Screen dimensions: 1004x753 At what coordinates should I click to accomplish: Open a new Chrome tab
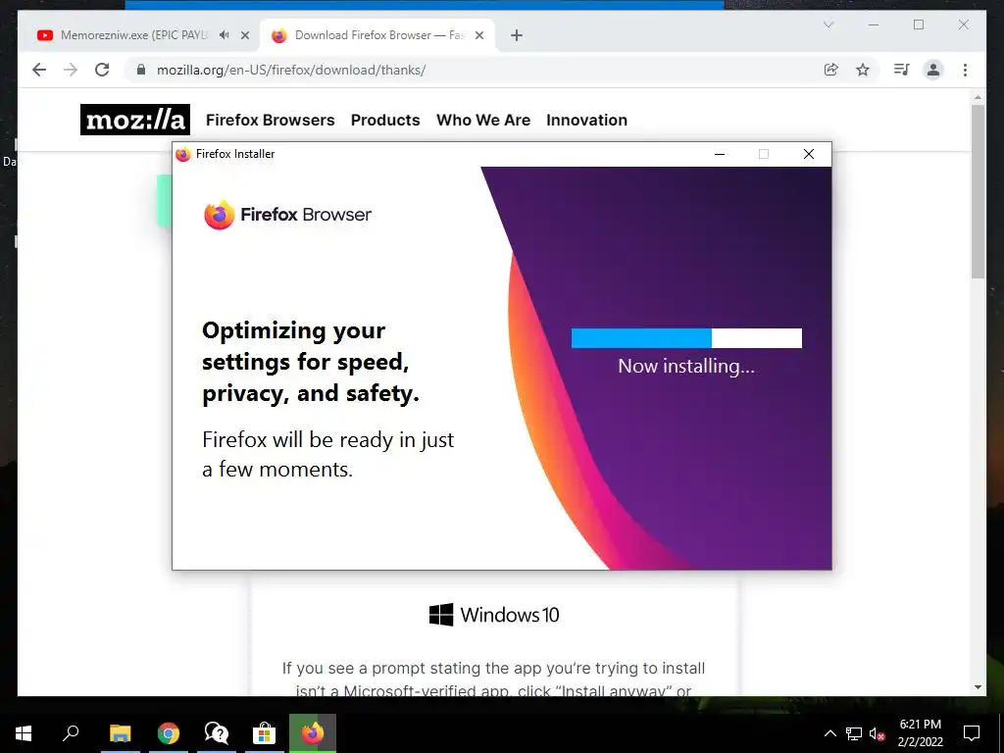click(x=517, y=36)
